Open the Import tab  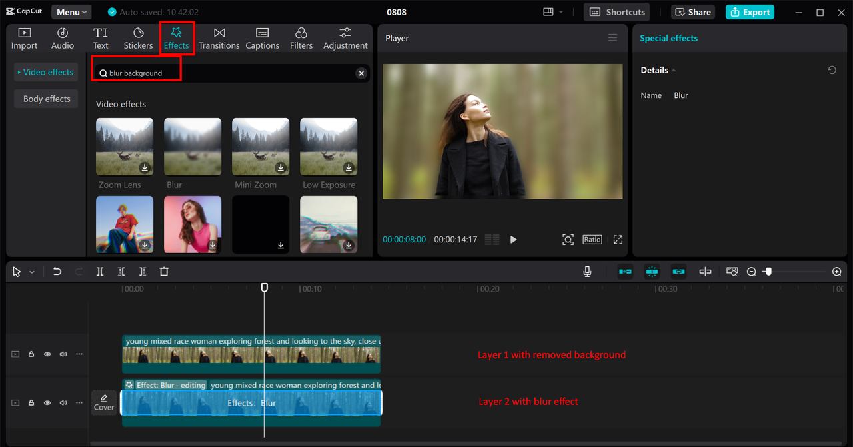pos(24,39)
